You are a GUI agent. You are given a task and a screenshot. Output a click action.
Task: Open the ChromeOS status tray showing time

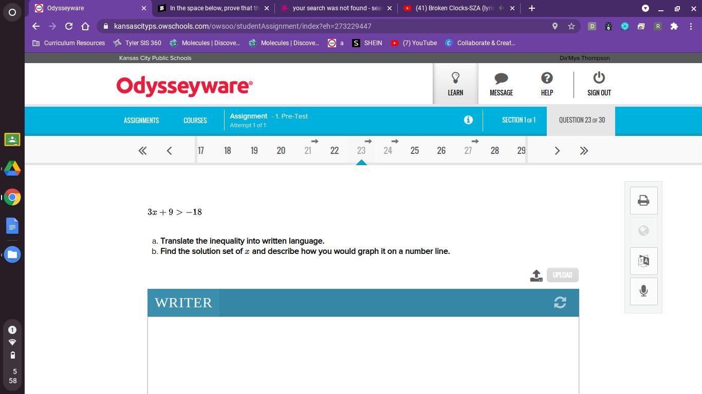pos(12,355)
